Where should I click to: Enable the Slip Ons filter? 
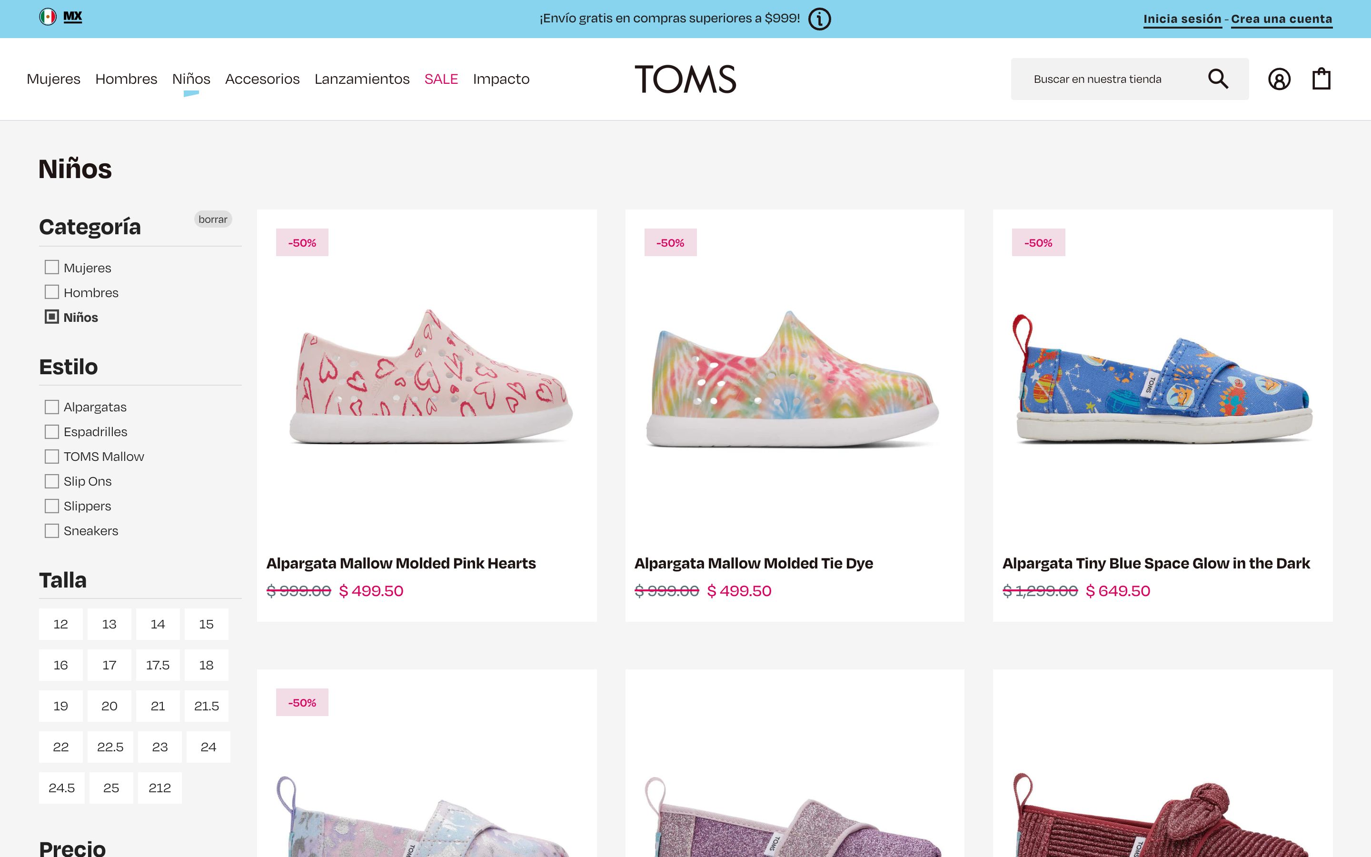pos(51,481)
